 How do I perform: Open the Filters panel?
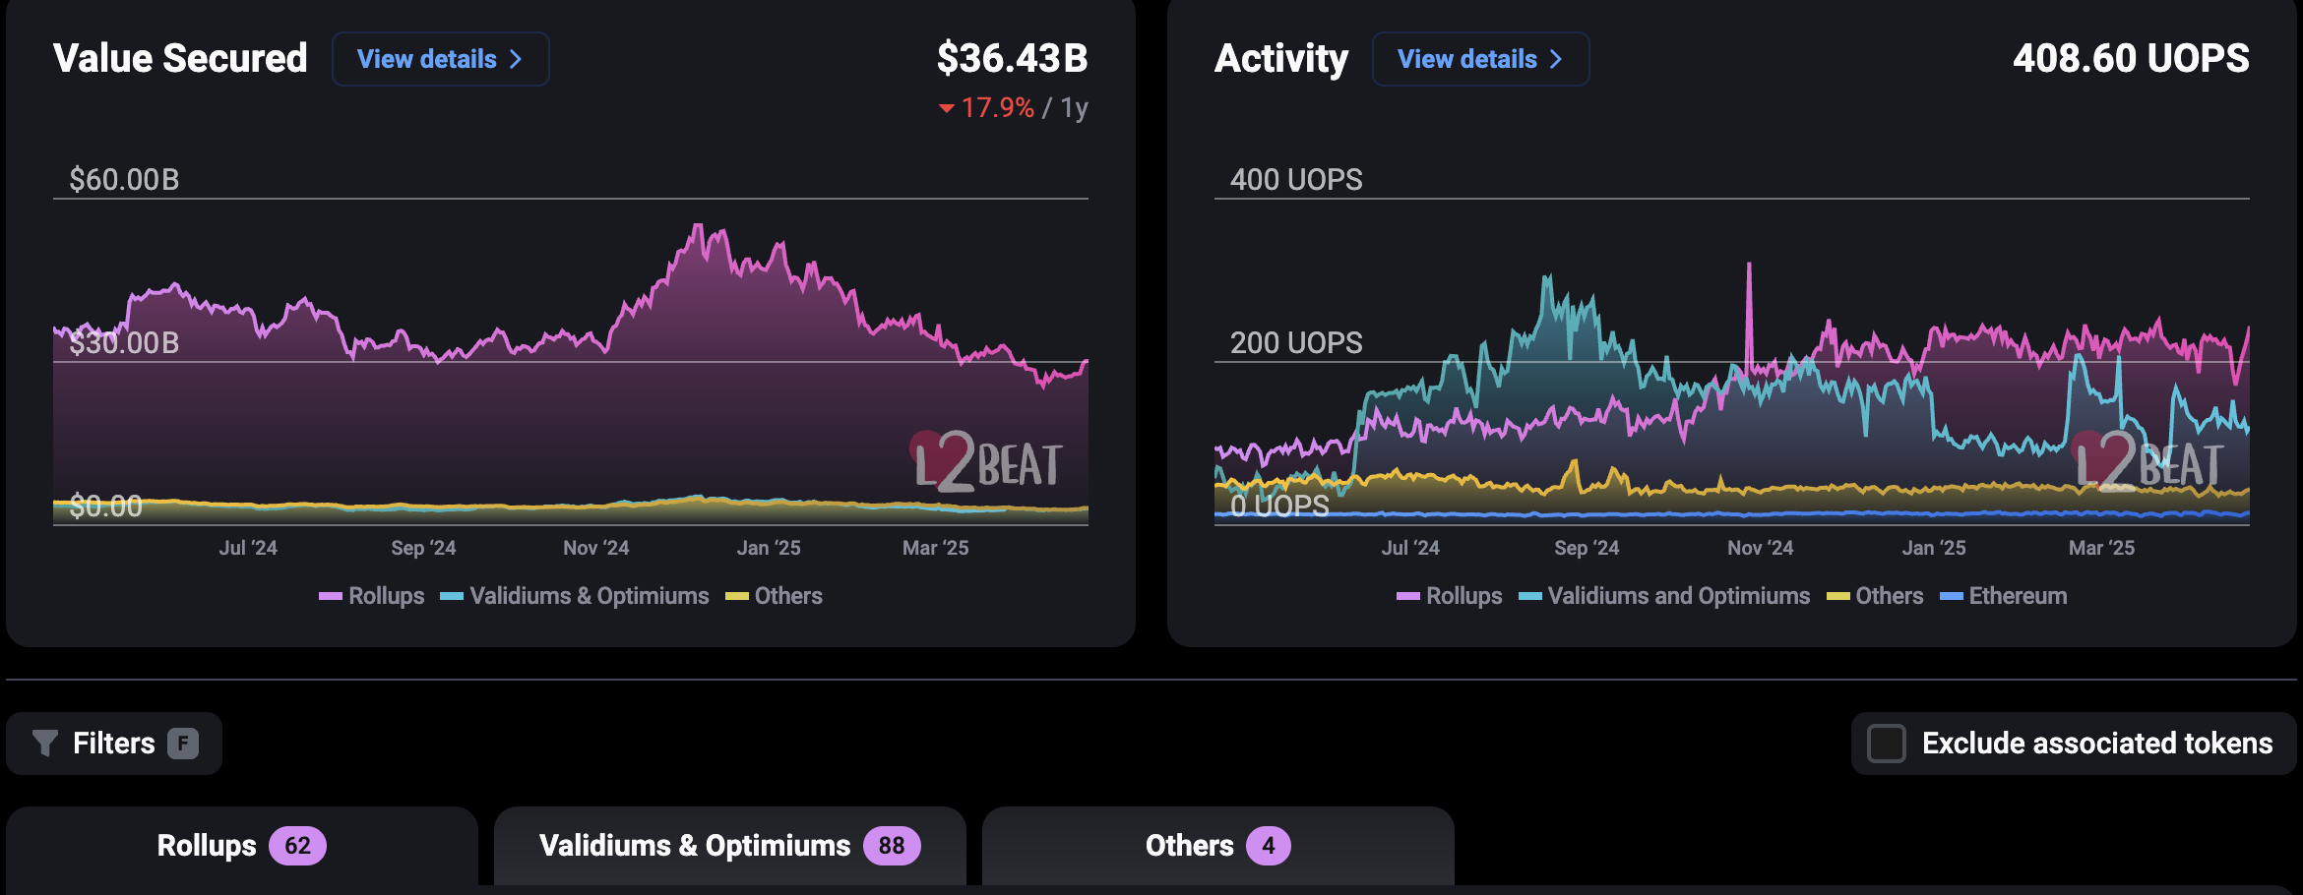tap(113, 744)
